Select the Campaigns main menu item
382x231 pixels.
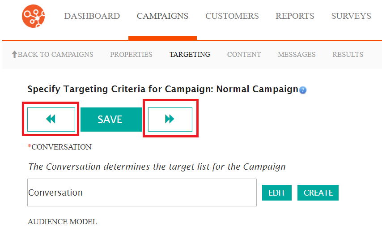point(162,16)
